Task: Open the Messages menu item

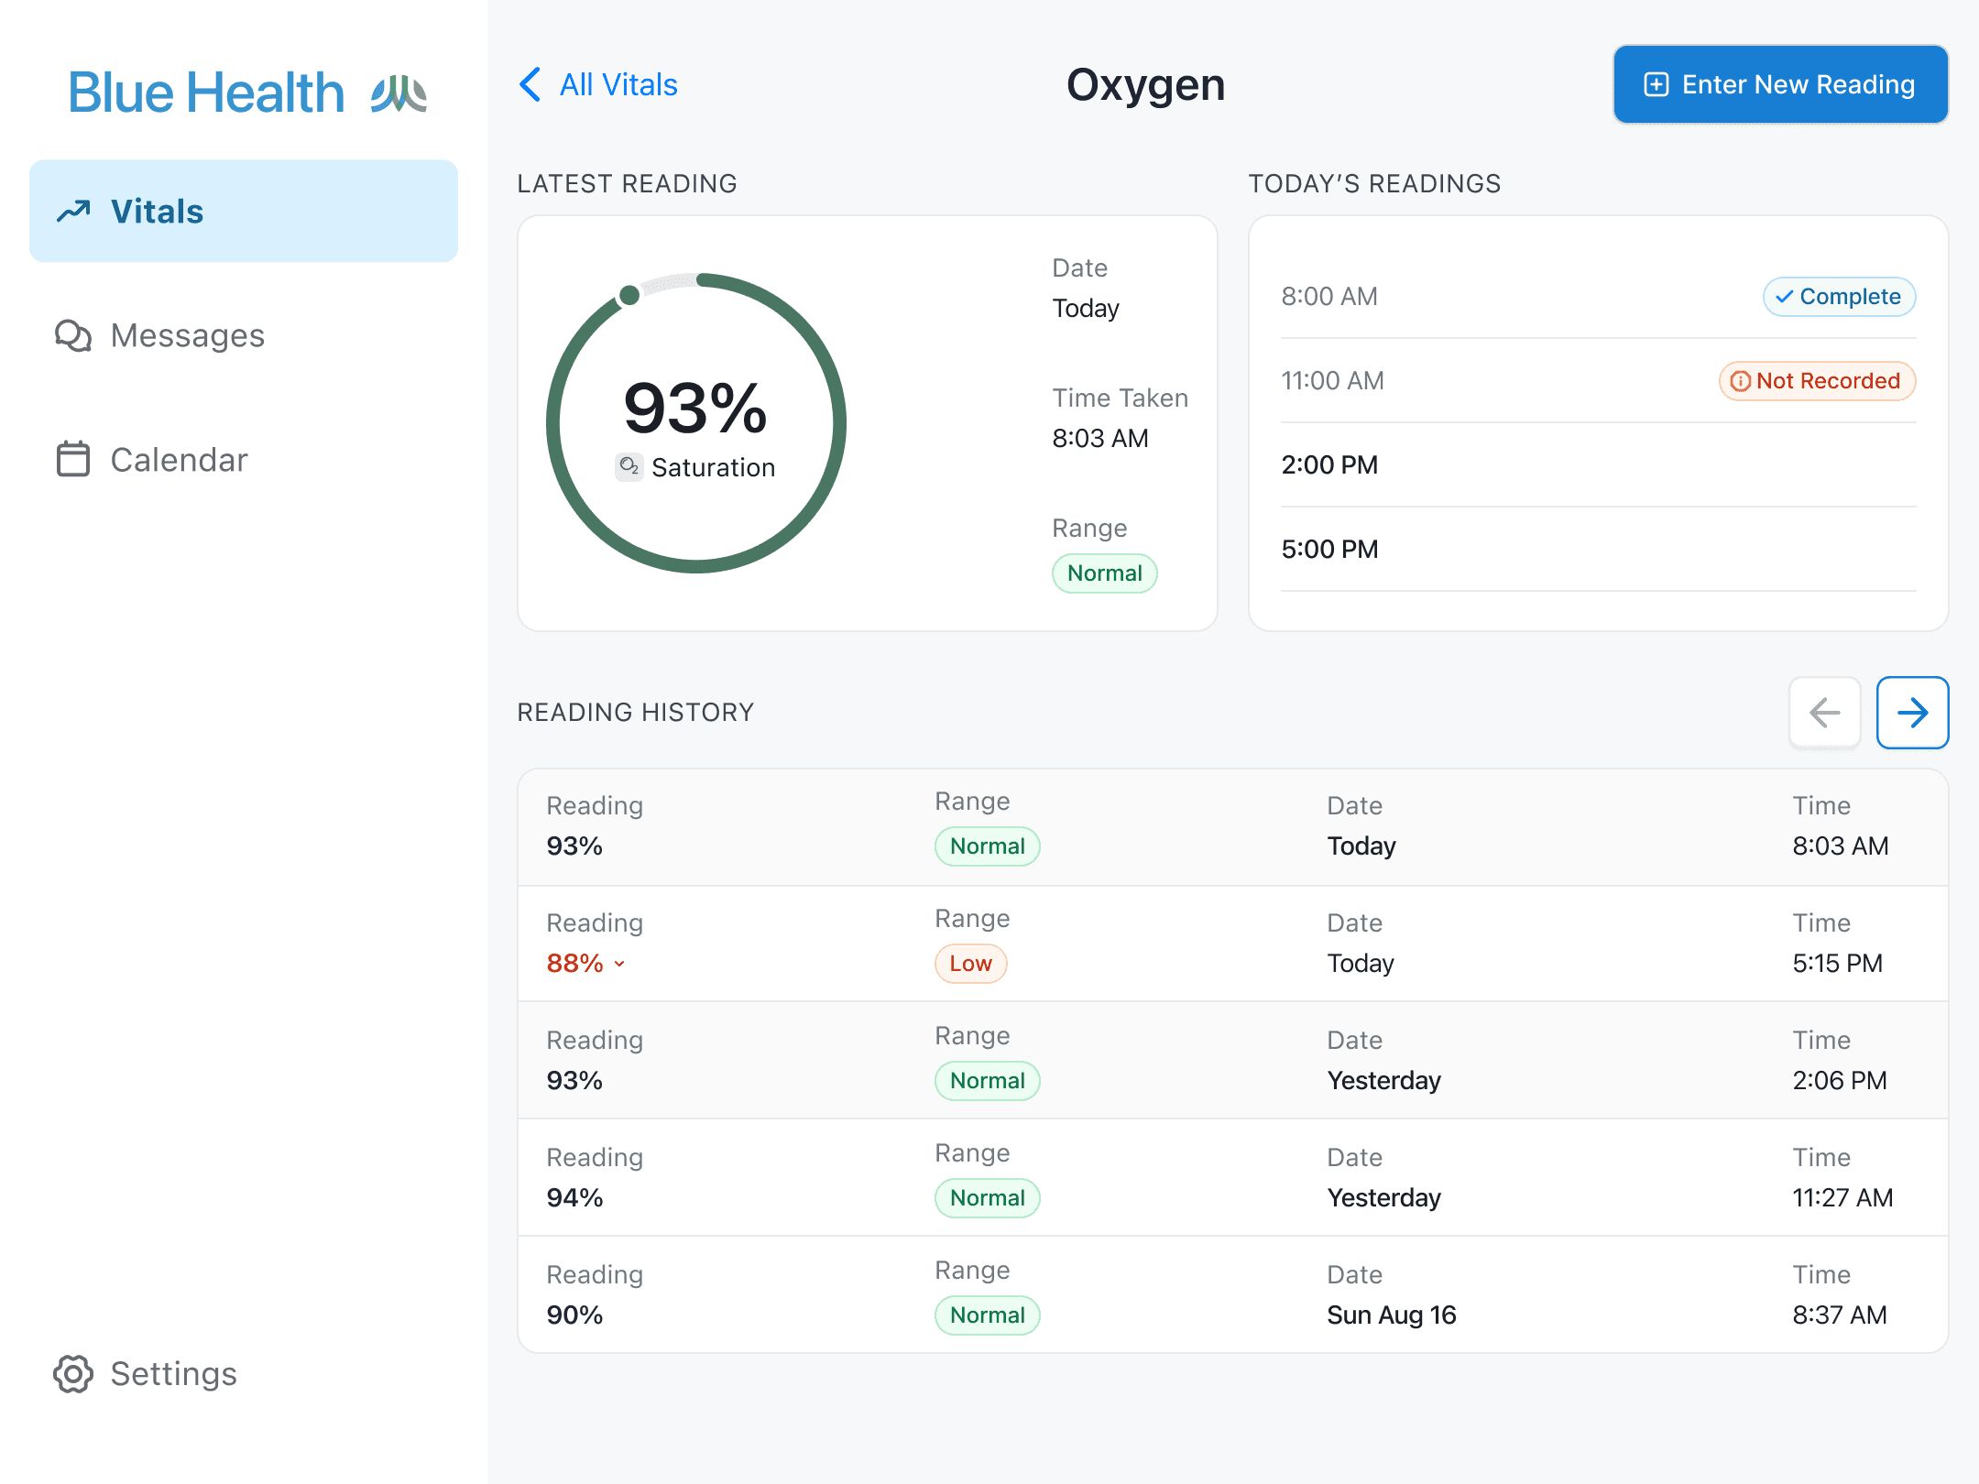Action: 187,335
